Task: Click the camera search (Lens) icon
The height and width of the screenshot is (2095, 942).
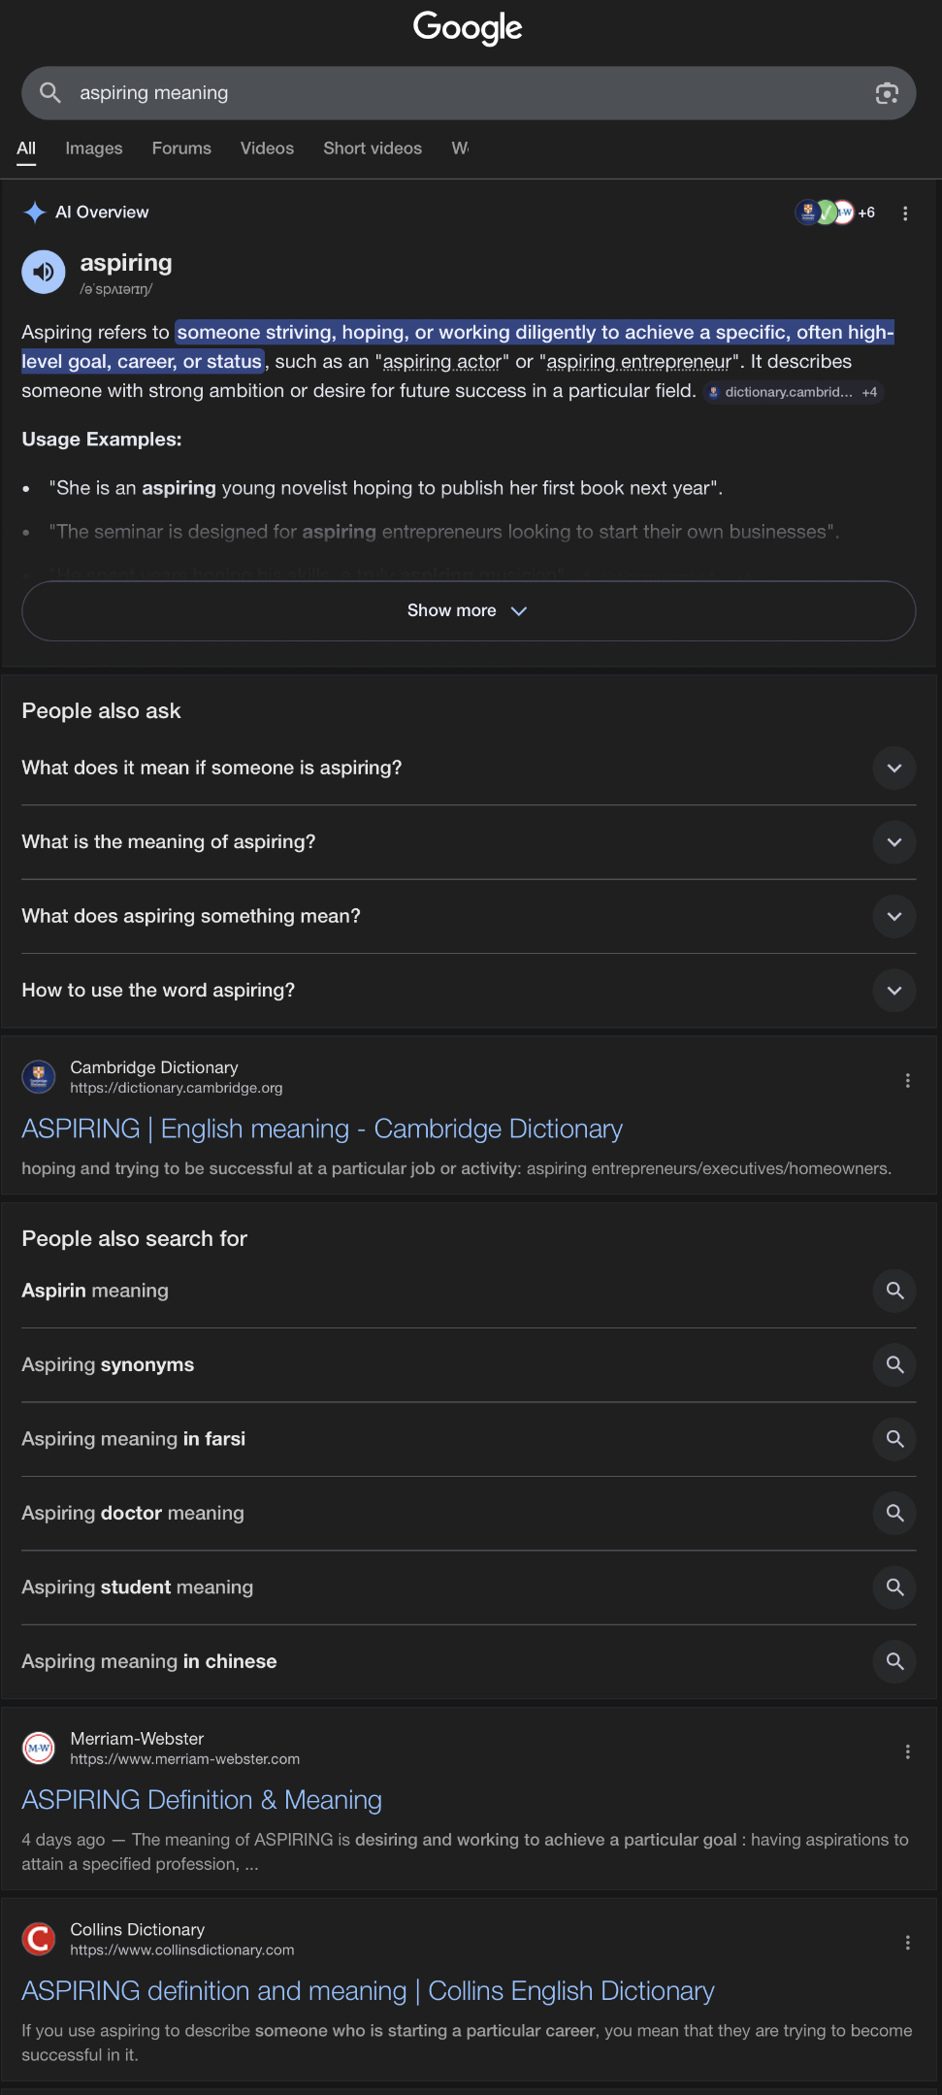Action: click(x=886, y=93)
